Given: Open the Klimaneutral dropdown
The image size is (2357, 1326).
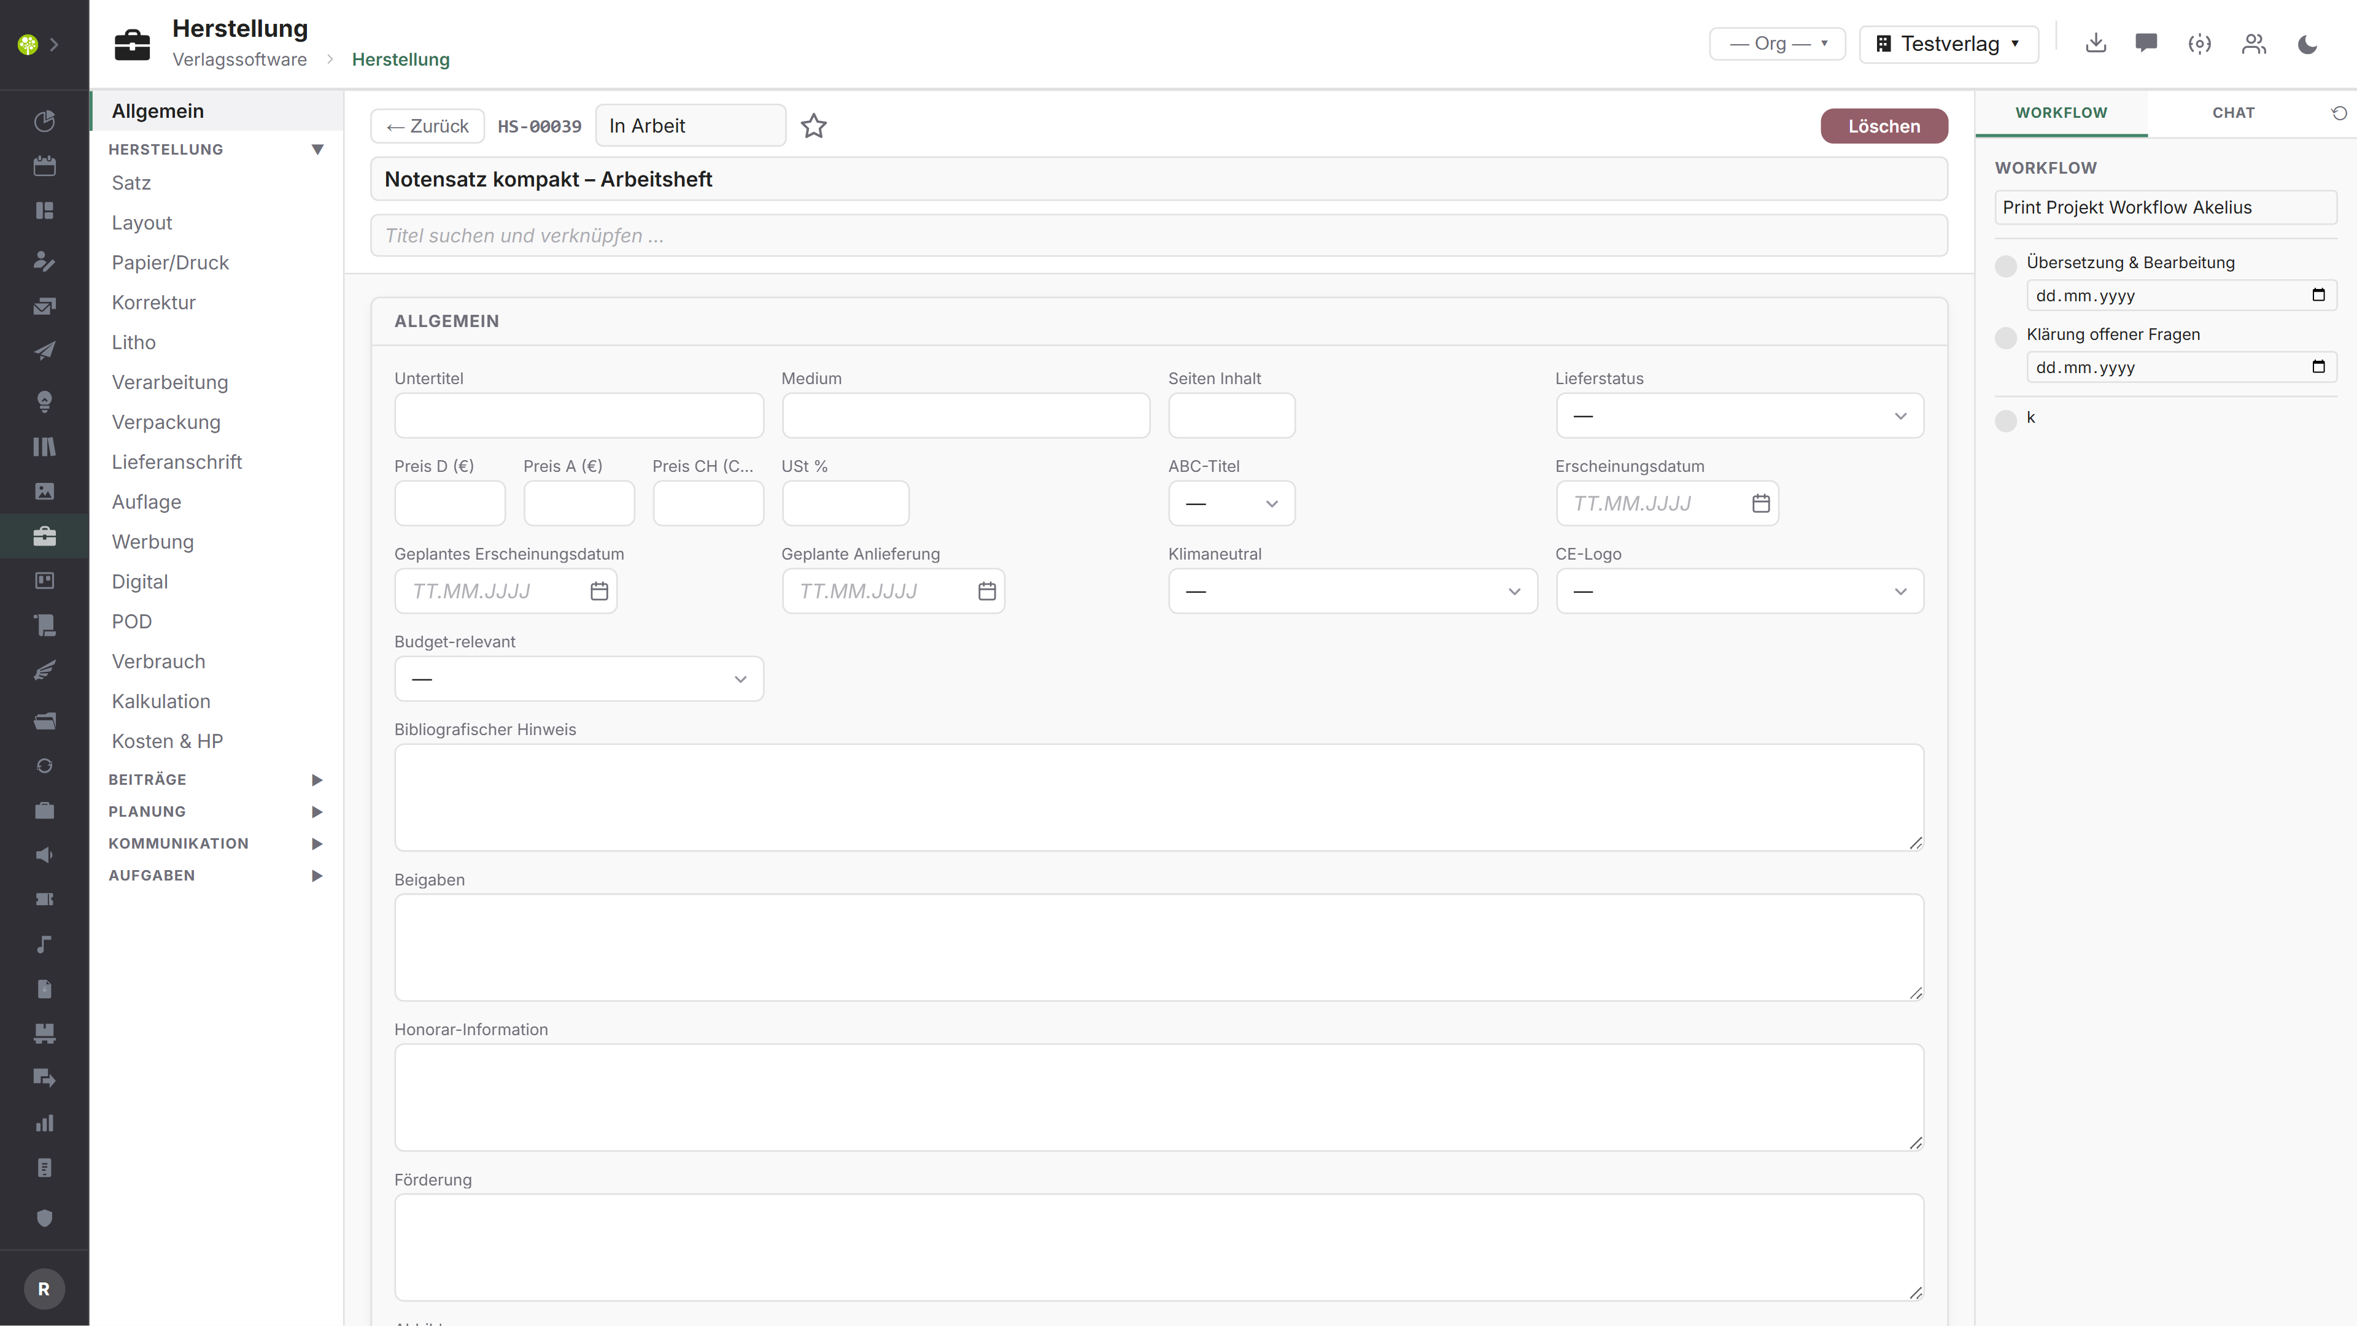Looking at the screenshot, I should click(1352, 592).
